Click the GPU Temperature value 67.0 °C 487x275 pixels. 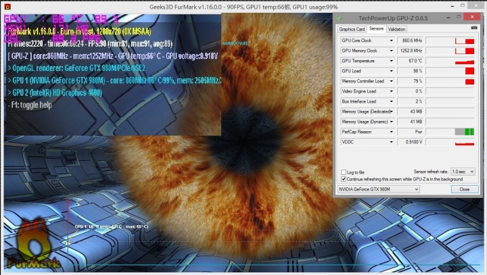pos(411,61)
